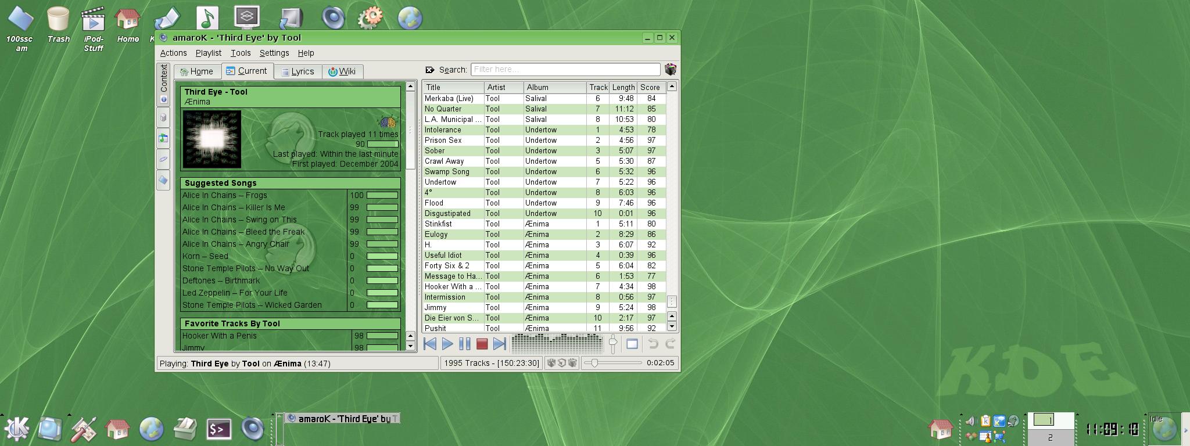Click the MusicBrainz brain icon
This screenshot has height=446, width=1190.
click(388, 122)
